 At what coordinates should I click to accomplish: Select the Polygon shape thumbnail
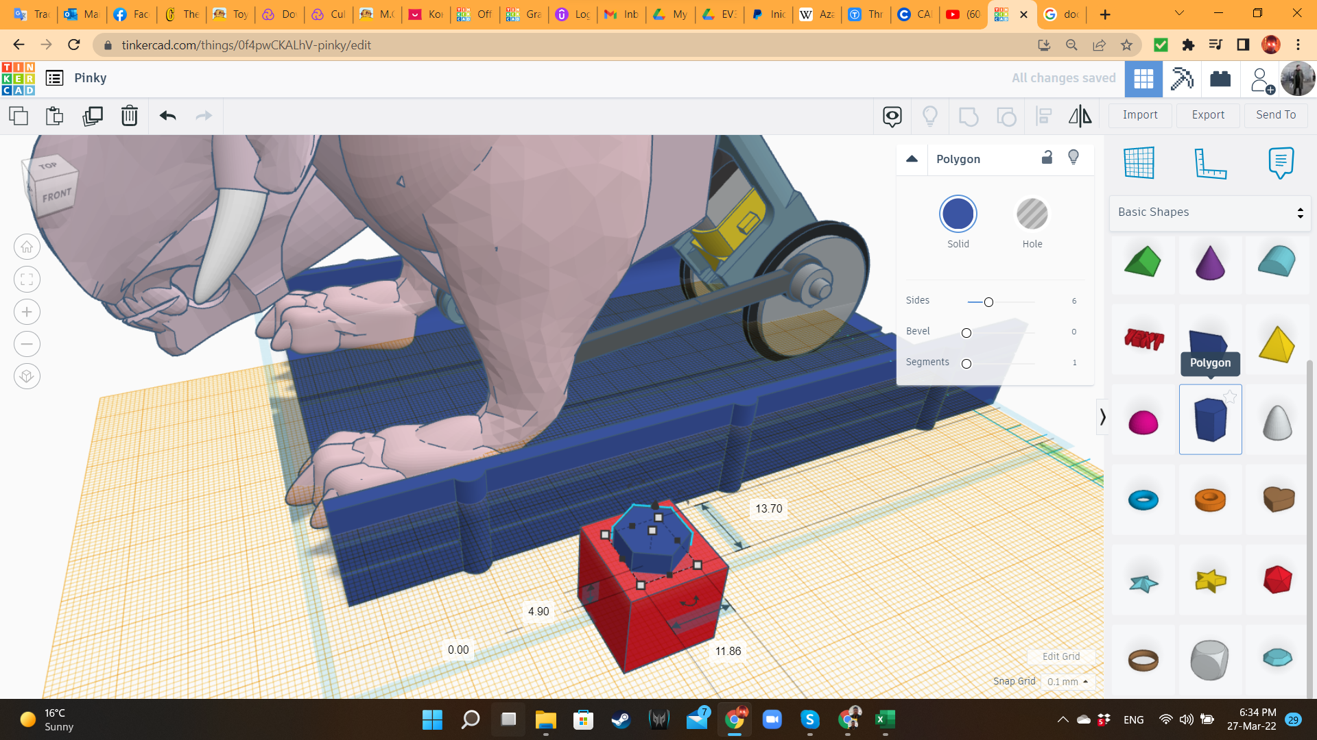pyautogui.click(x=1210, y=419)
